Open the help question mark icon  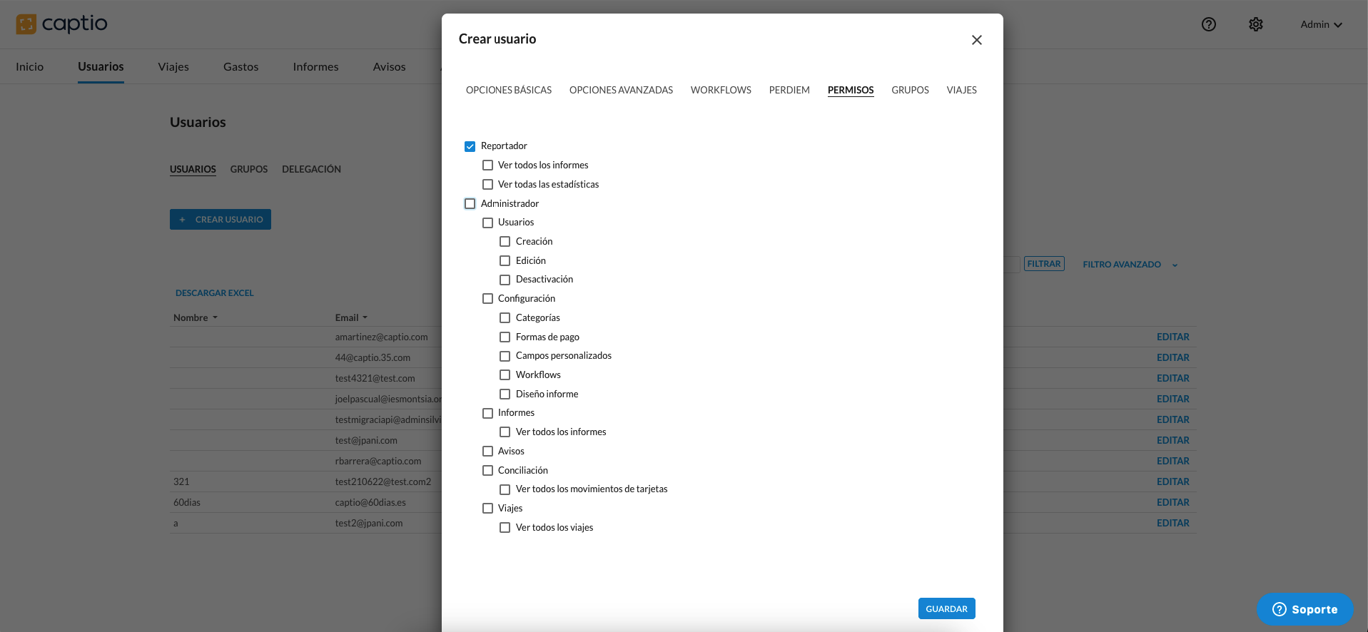[1208, 24]
